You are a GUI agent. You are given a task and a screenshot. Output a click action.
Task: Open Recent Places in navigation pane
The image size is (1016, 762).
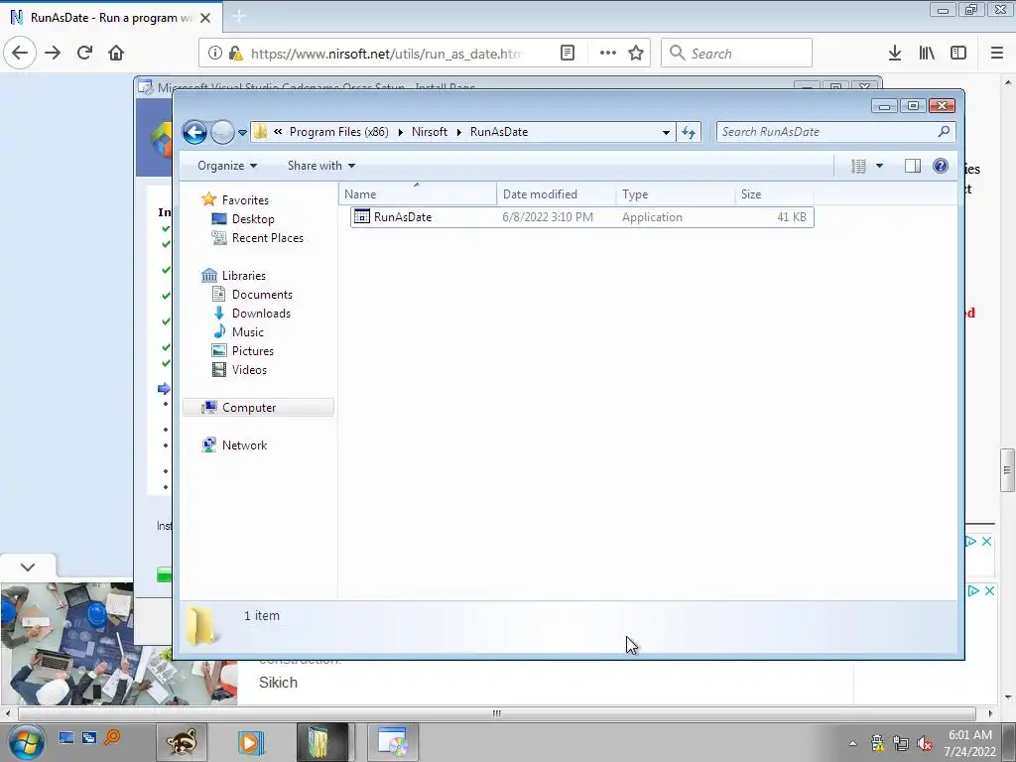(267, 238)
